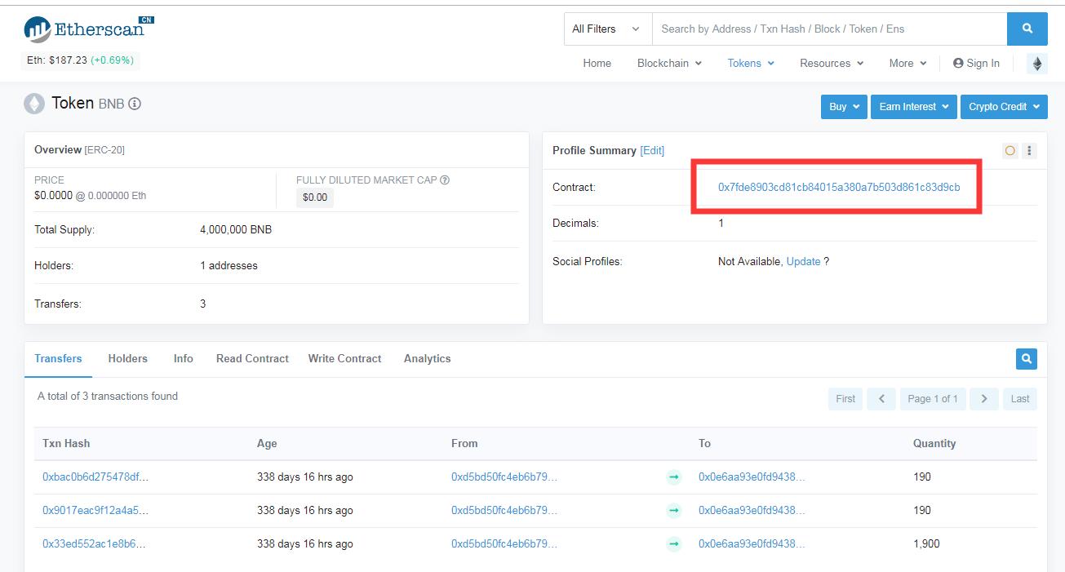
Task: Click the [Edit] link in Profile Summary
Action: (x=652, y=150)
